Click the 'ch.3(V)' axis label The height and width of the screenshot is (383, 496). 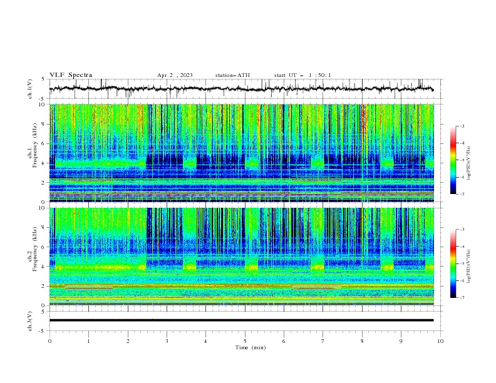point(30,321)
